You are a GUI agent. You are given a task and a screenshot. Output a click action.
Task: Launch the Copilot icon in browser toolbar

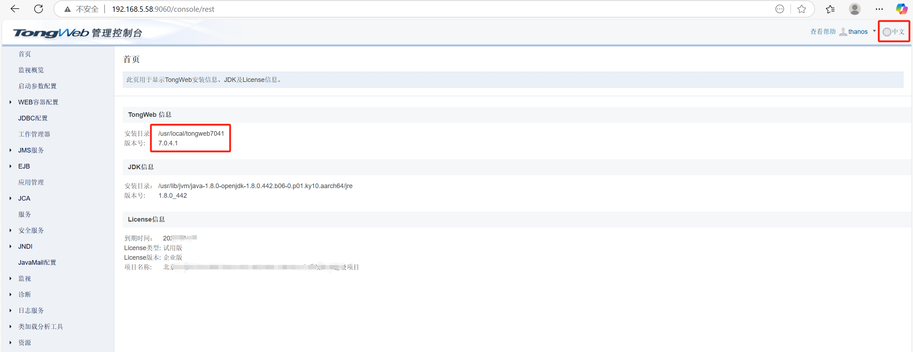coord(902,9)
